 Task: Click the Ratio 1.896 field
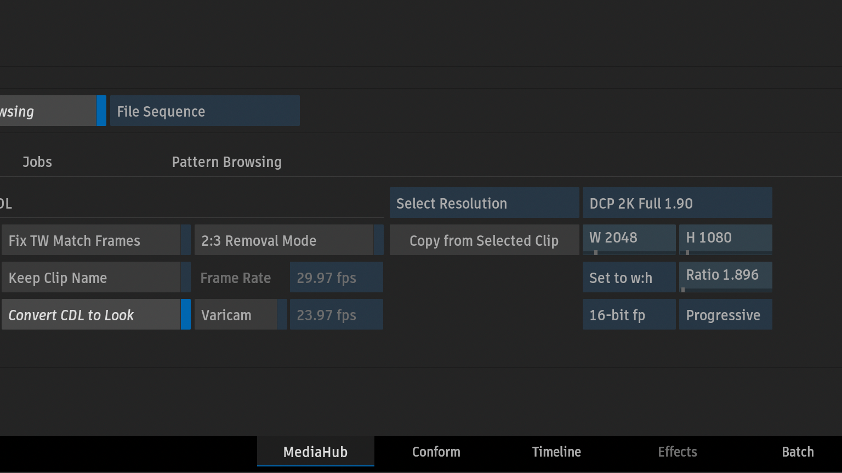tap(725, 275)
